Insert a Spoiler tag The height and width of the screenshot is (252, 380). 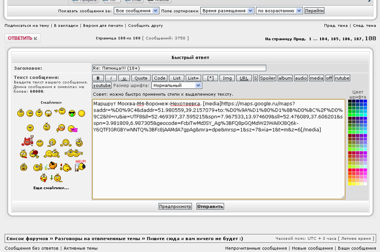pos(267,78)
